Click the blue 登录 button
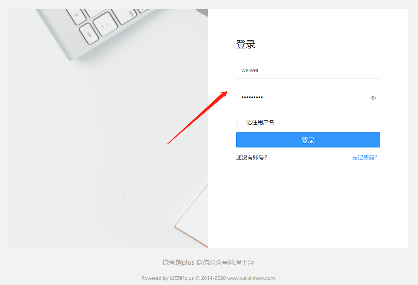 click(x=308, y=140)
